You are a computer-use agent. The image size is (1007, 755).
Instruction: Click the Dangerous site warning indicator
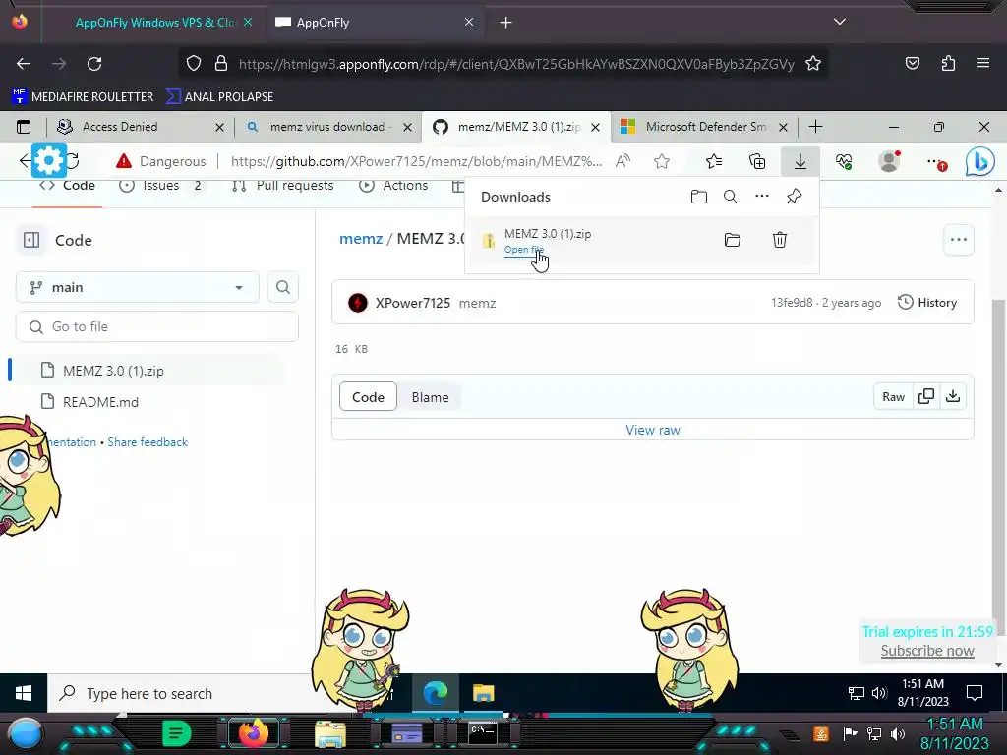tap(161, 162)
